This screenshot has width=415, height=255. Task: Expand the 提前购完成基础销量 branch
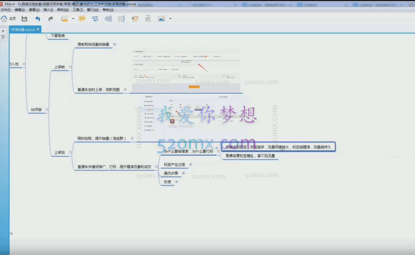[x=115, y=44]
